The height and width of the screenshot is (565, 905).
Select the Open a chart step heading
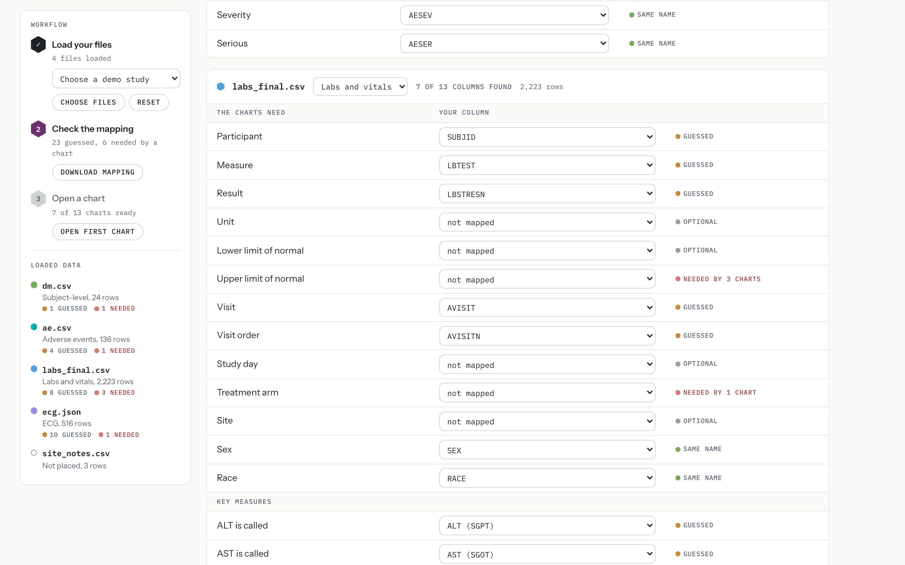coord(78,198)
